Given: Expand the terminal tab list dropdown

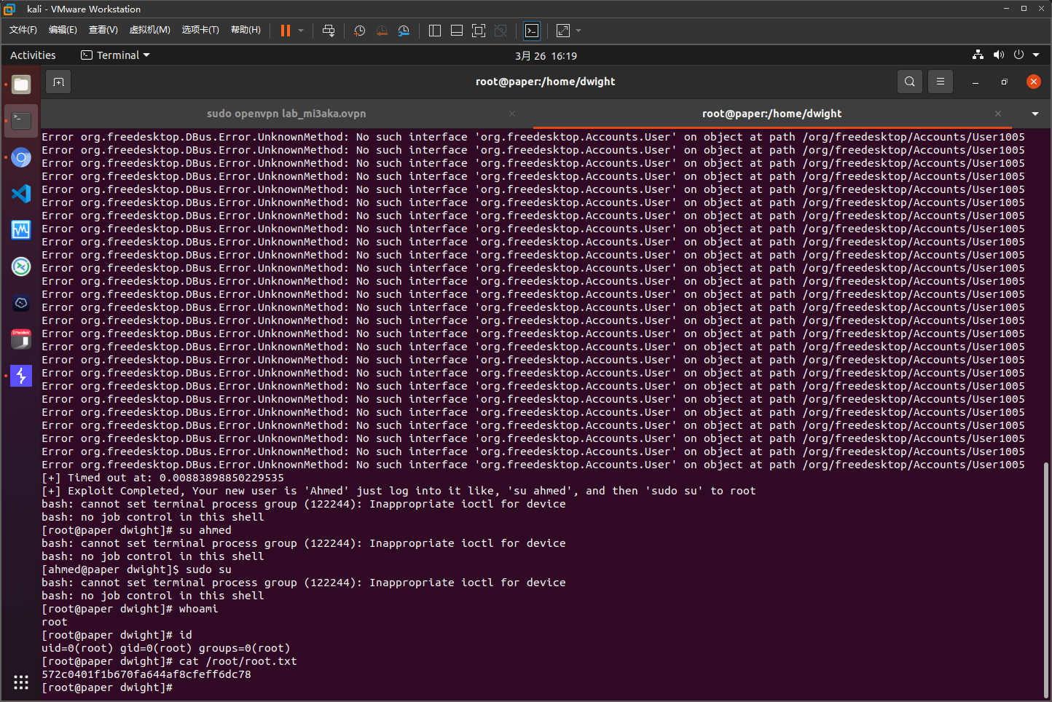Looking at the screenshot, I should pyautogui.click(x=1035, y=114).
